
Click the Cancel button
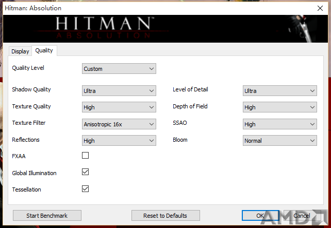[x=302, y=215]
